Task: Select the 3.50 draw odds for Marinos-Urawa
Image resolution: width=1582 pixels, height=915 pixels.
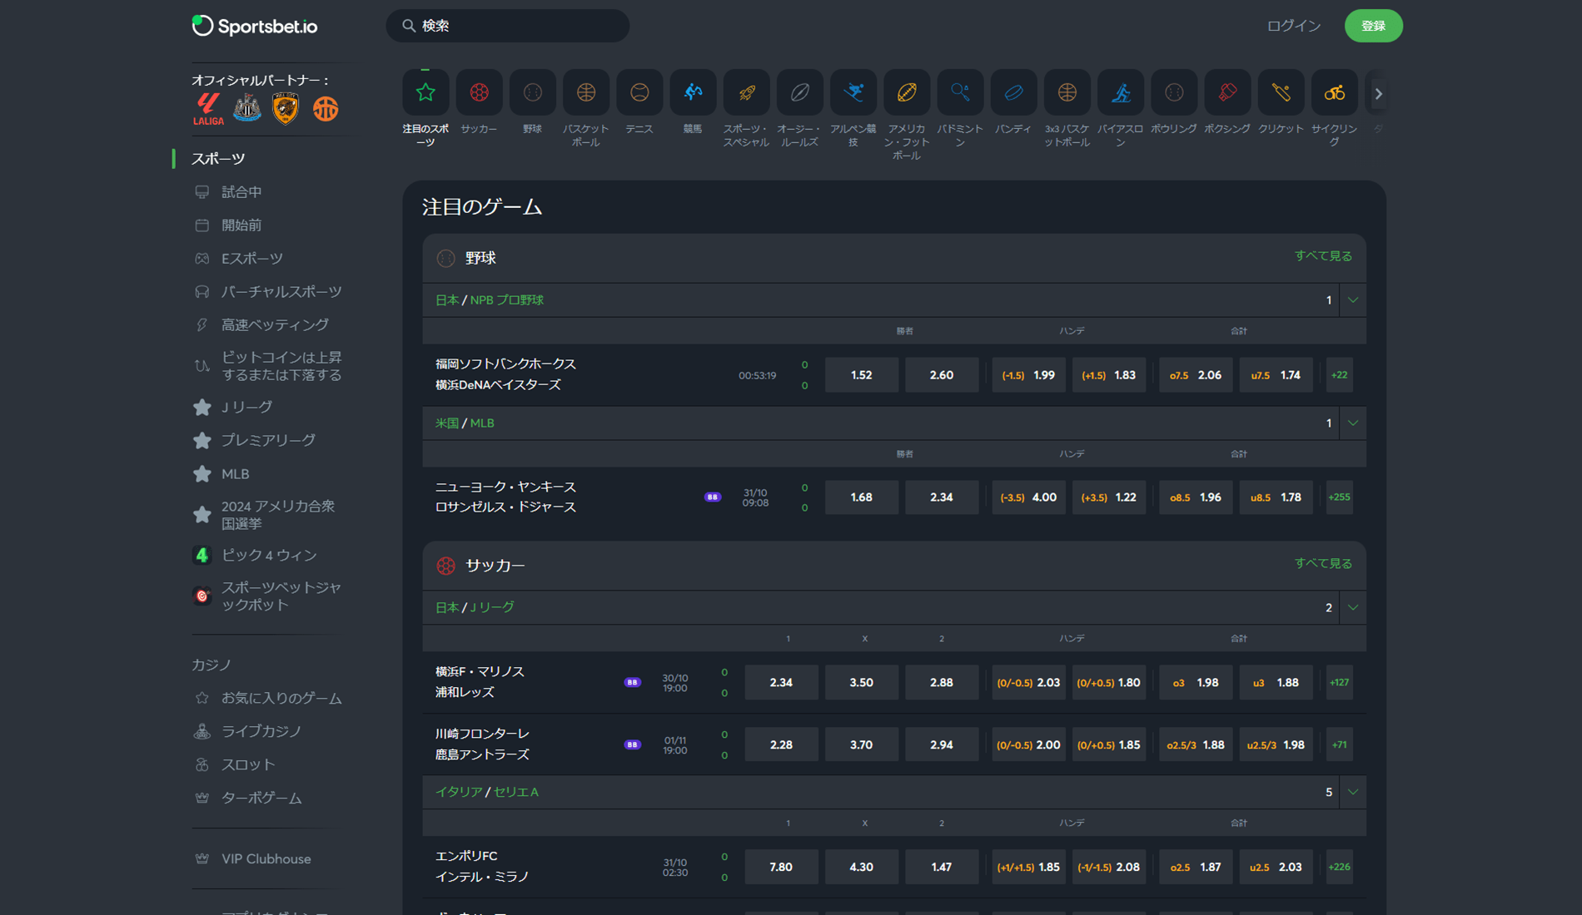Action: pyautogui.click(x=861, y=683)
